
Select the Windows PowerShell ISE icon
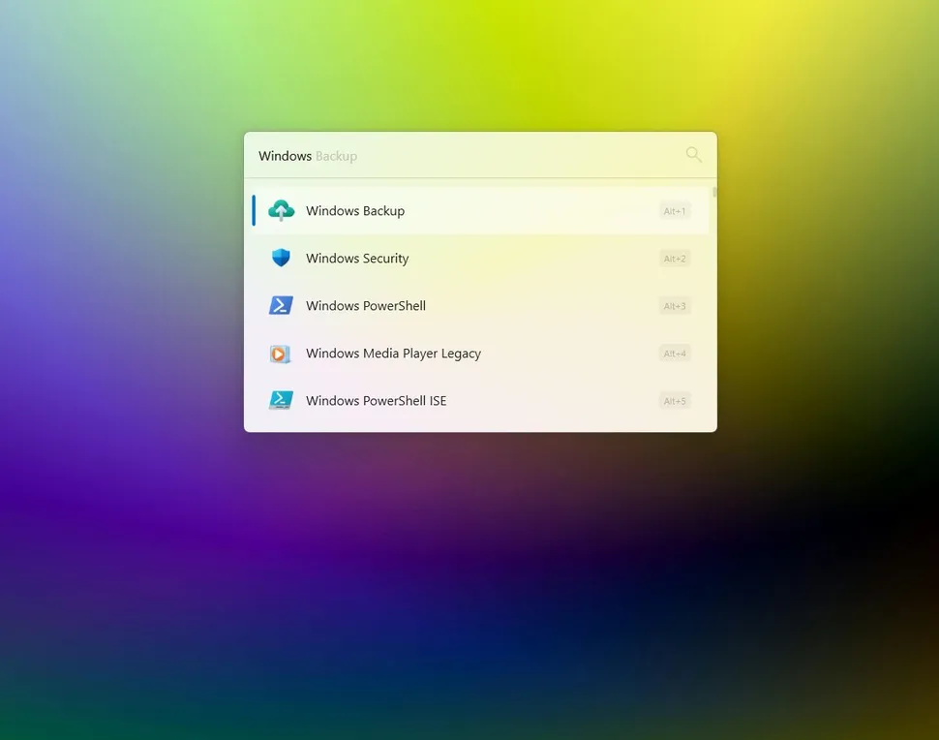[x=281, y=400]
